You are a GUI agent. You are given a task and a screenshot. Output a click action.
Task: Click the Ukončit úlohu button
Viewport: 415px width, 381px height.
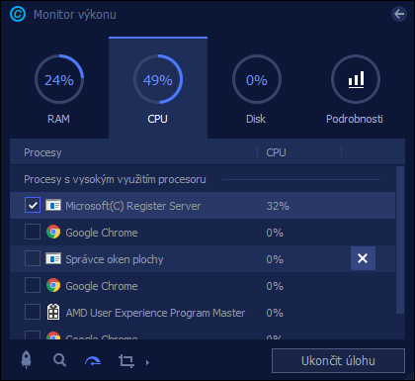pyautogui.click(x=338, y=360)
